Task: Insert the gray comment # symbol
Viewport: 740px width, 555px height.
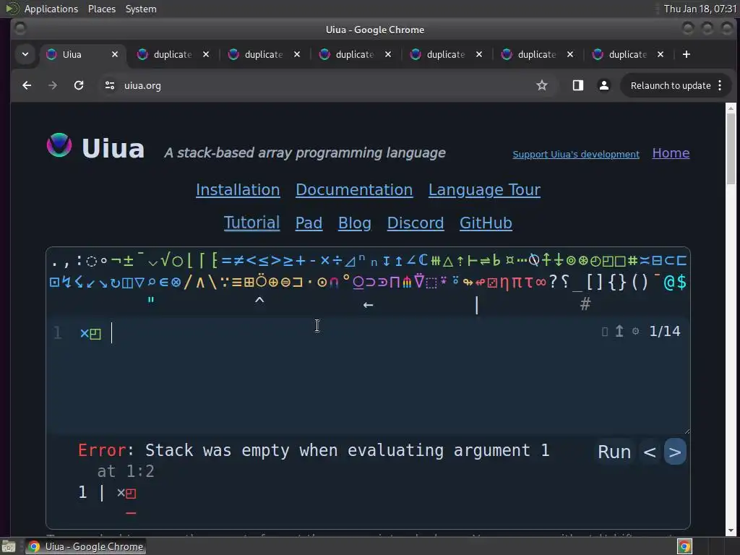Action: point(585,304)
